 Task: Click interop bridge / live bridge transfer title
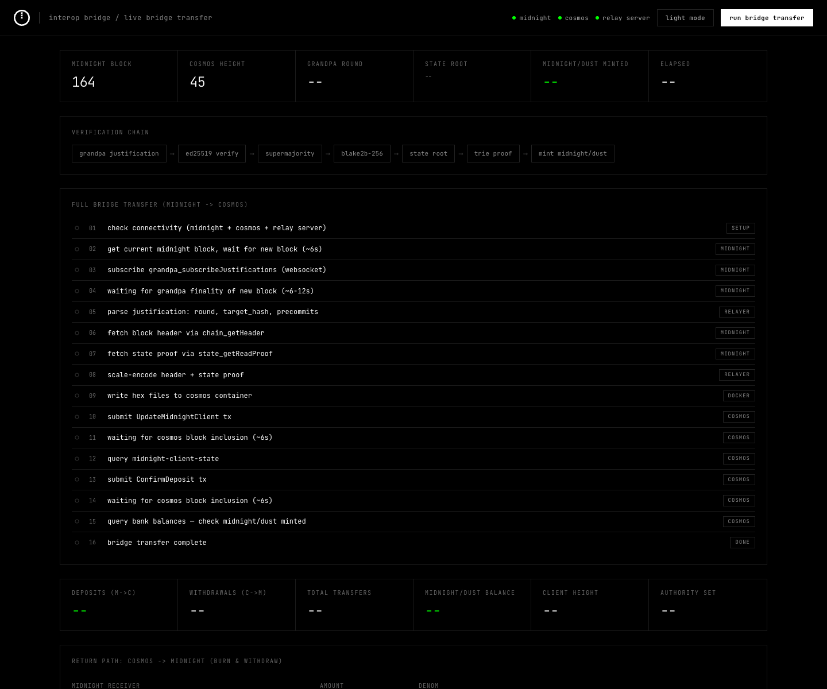(130, 18)
